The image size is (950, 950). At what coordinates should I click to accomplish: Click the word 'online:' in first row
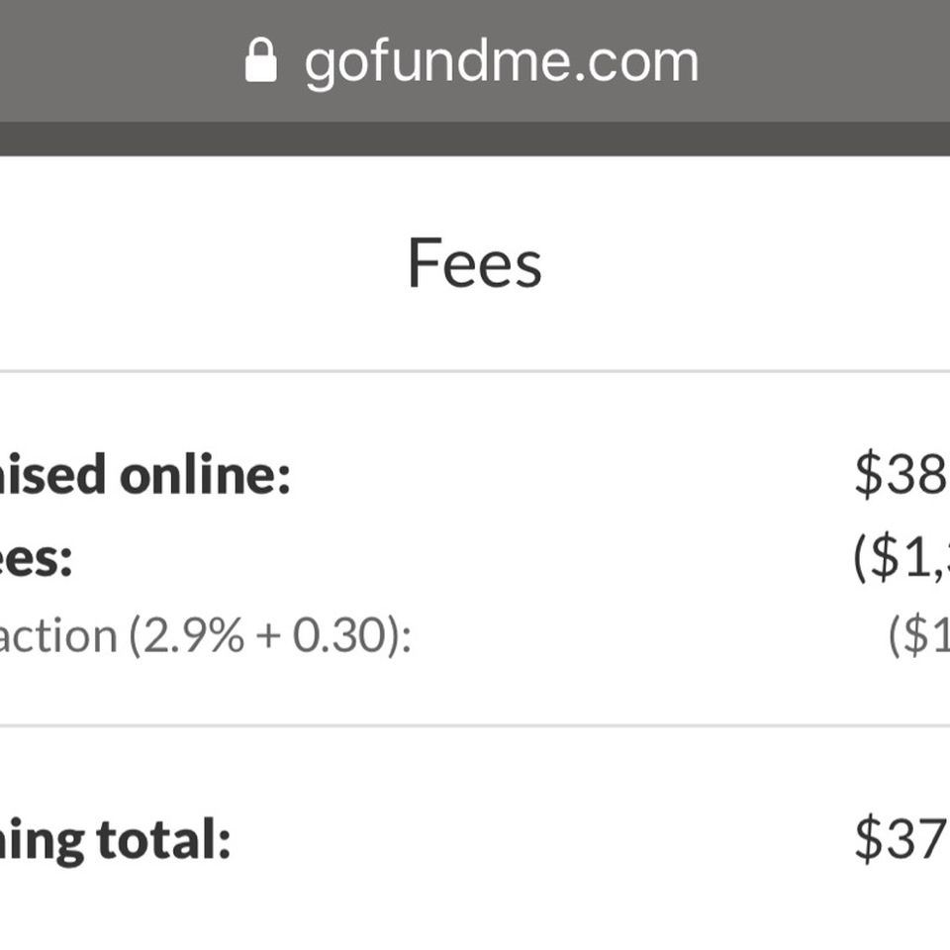206,474
